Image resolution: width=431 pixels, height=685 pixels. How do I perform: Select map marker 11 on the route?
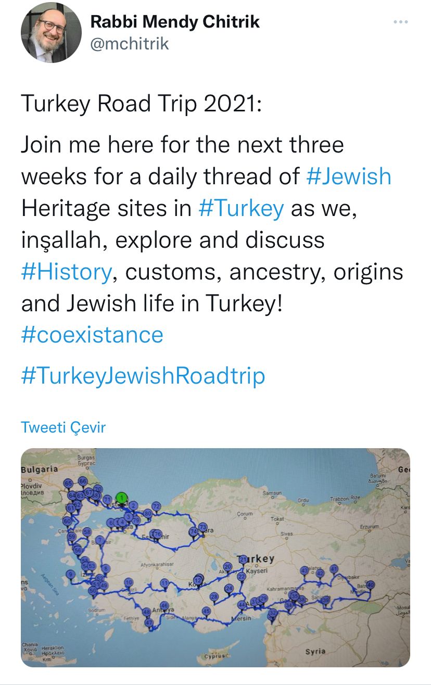(164, 583)
